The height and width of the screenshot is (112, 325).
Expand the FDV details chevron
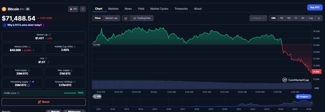point(48,62)
